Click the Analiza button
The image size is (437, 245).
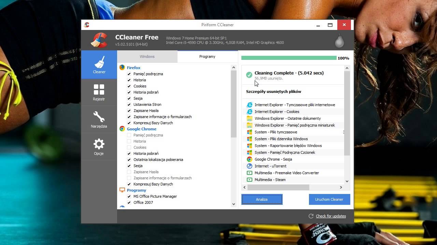coord(262,199)
